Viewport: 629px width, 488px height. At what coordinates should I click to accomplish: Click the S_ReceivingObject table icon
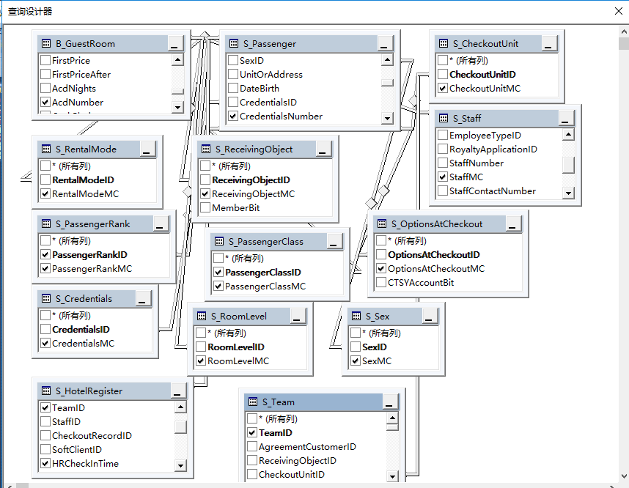tap(206, 149)
